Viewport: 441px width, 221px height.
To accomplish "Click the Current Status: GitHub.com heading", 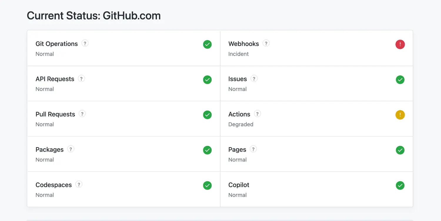I will click(94, 16).
